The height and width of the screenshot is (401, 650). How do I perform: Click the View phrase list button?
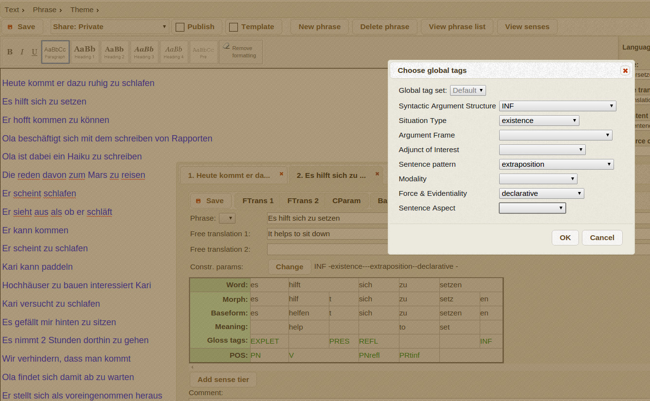(457, 27)
